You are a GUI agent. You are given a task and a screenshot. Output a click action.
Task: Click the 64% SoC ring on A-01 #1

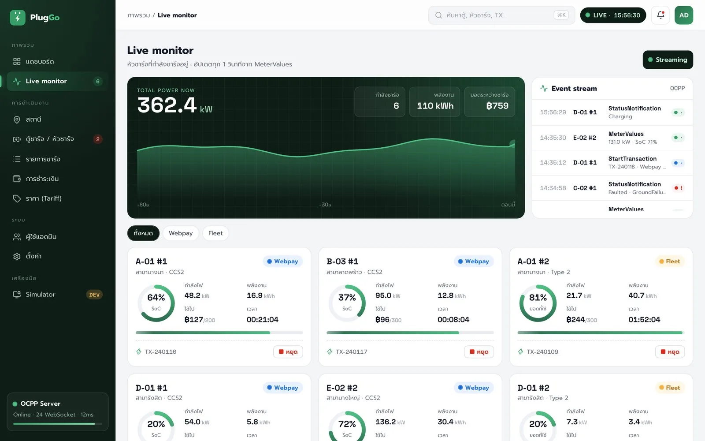[156, 303]
